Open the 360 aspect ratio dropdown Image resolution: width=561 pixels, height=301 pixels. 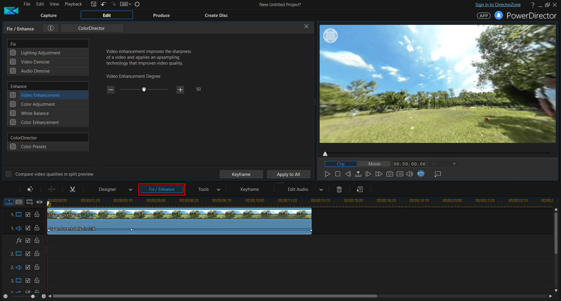(x=126, y=4)
